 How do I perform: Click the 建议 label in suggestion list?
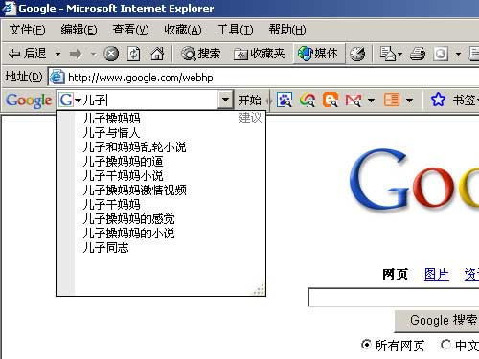coord(250,118)
